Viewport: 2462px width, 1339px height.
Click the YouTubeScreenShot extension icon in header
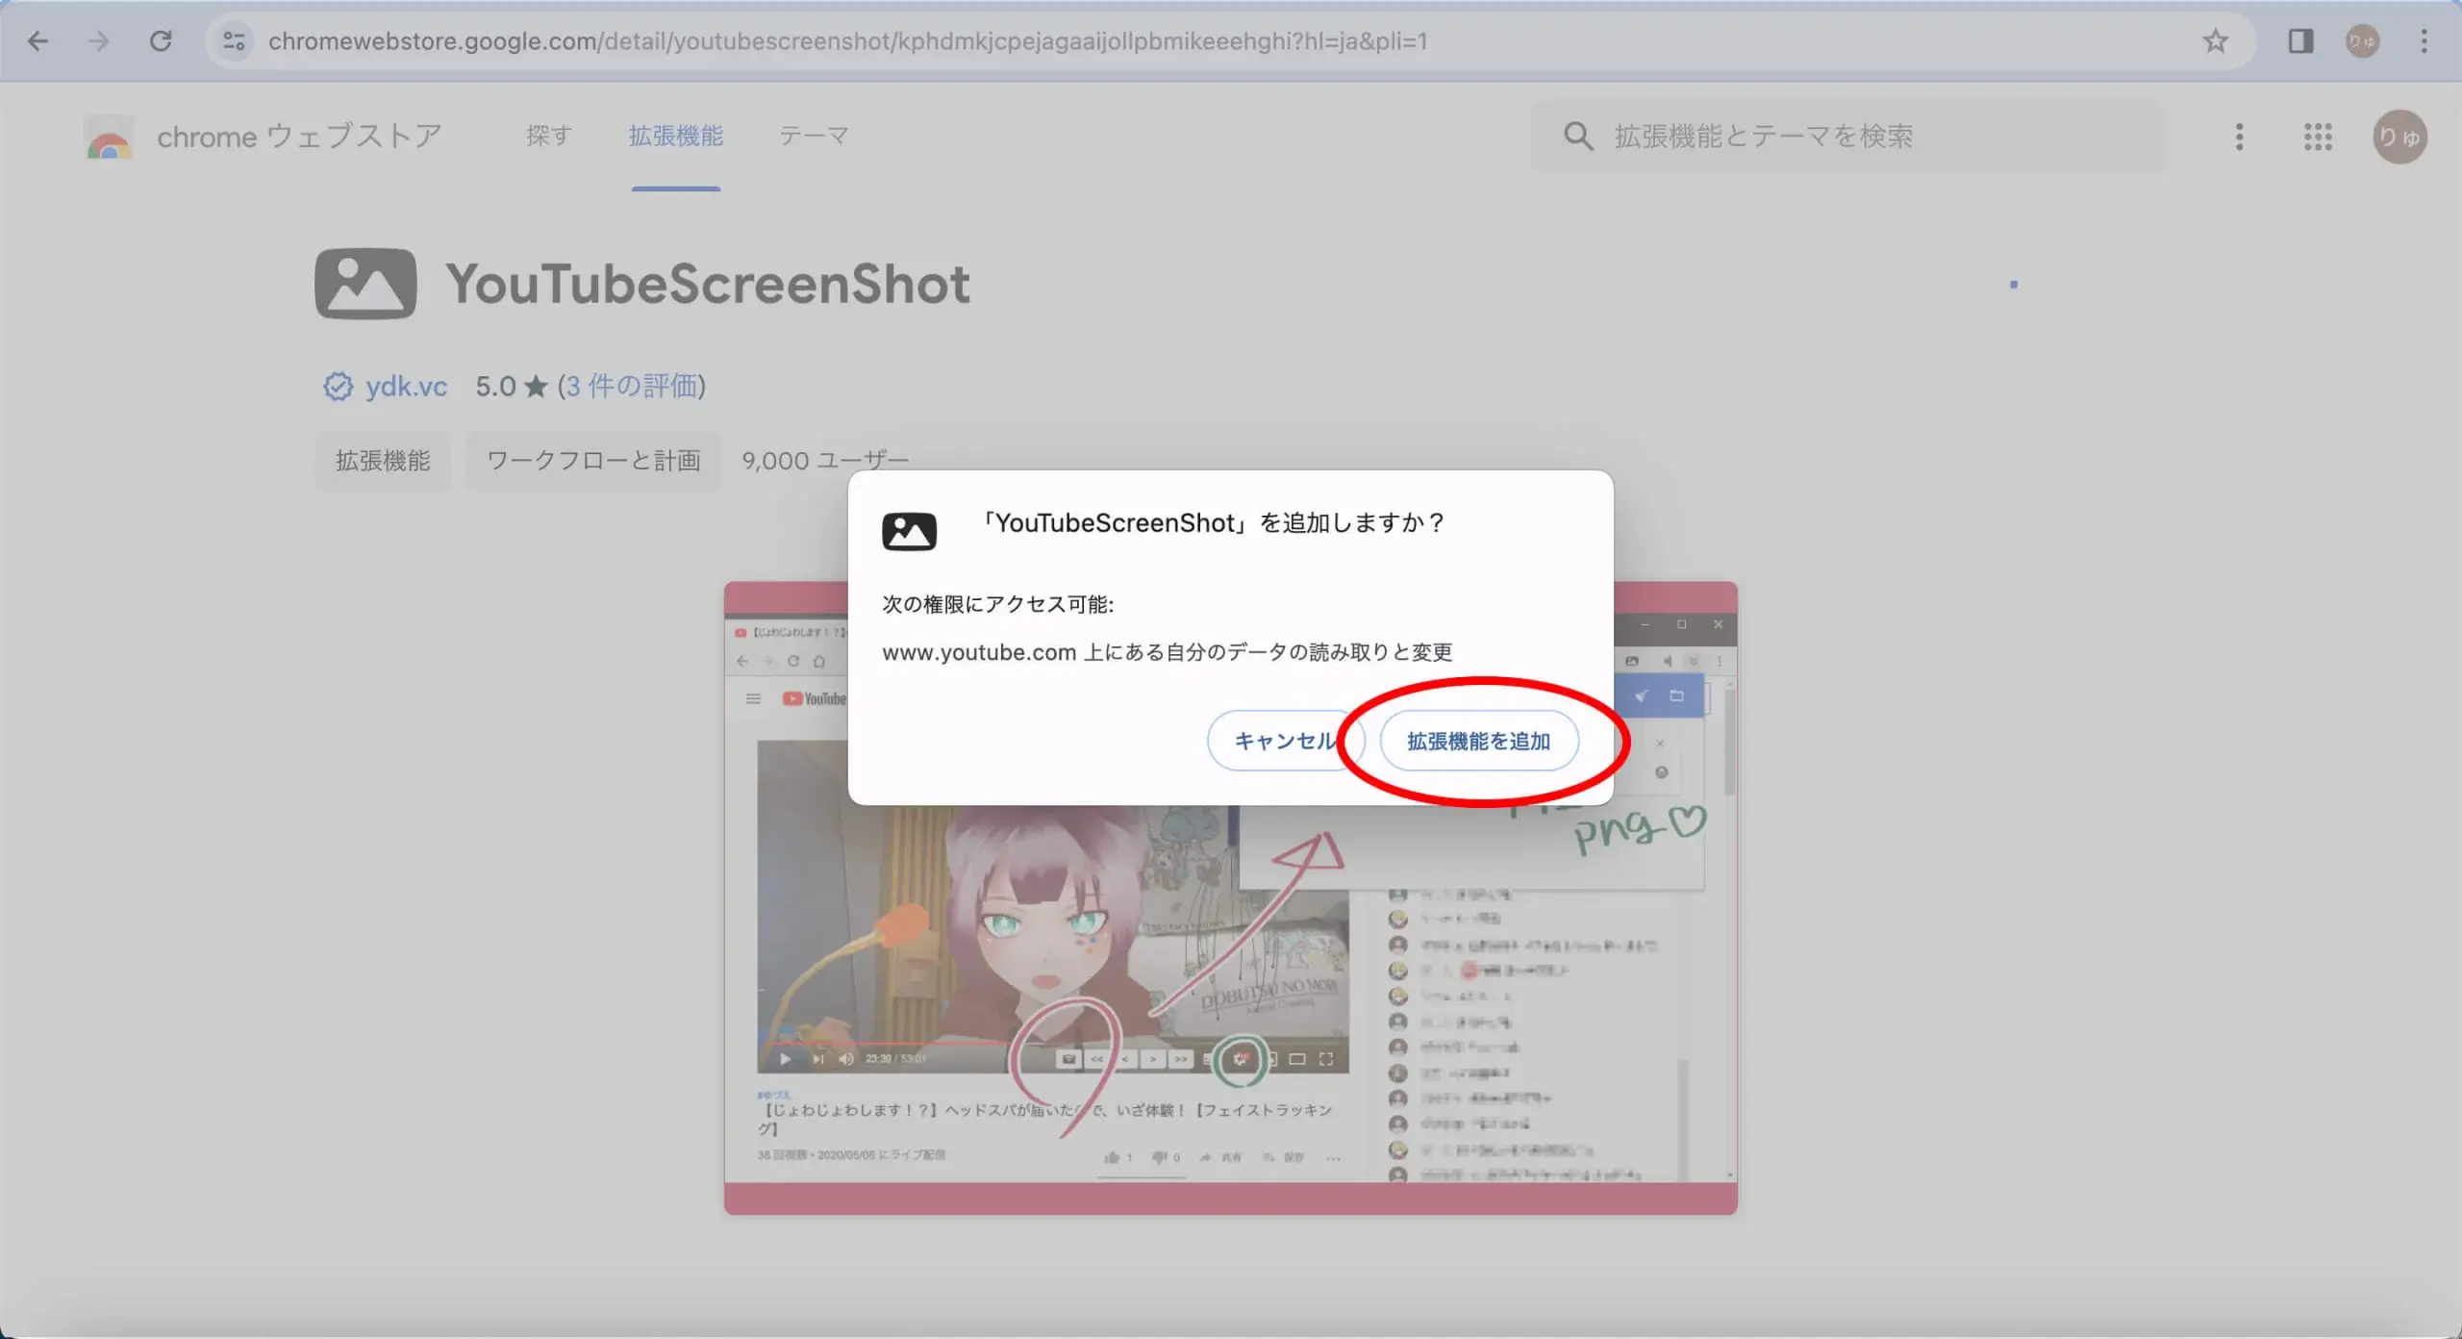365,284
